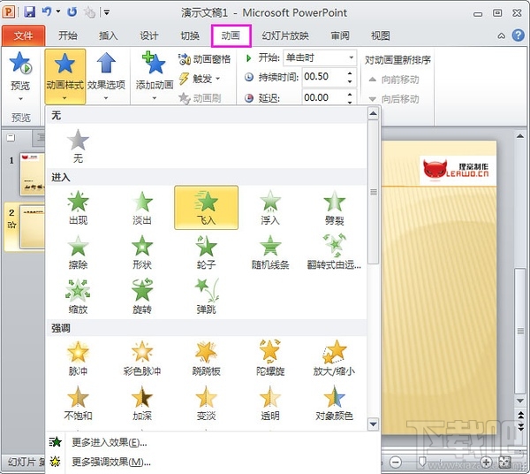Select the 形状 shape animation
Screen dimensions: 530x474
click(142, 252)
